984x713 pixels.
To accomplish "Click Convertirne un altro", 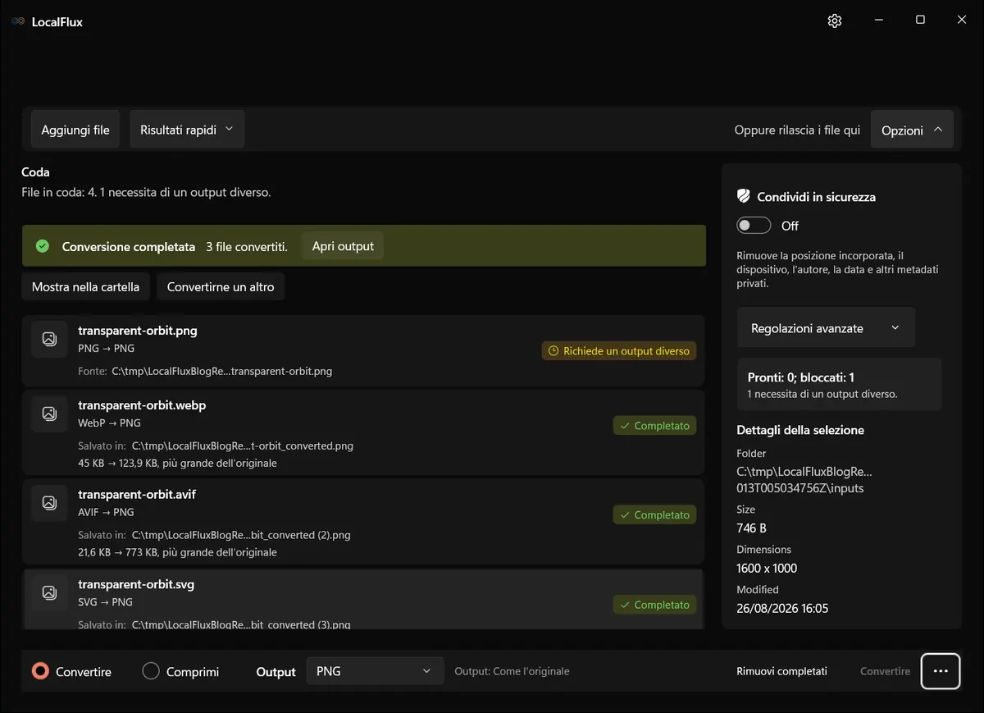I will tap(221, 287).
